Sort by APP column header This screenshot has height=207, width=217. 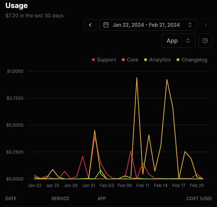(x=102, y=198)
